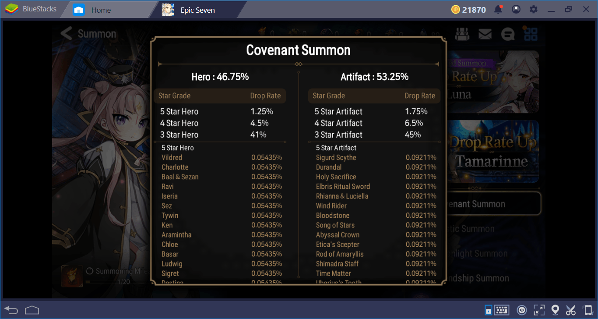598x319 pixels.
Task: Open the Luna Rate Up banner
Action: click(492, 82)
